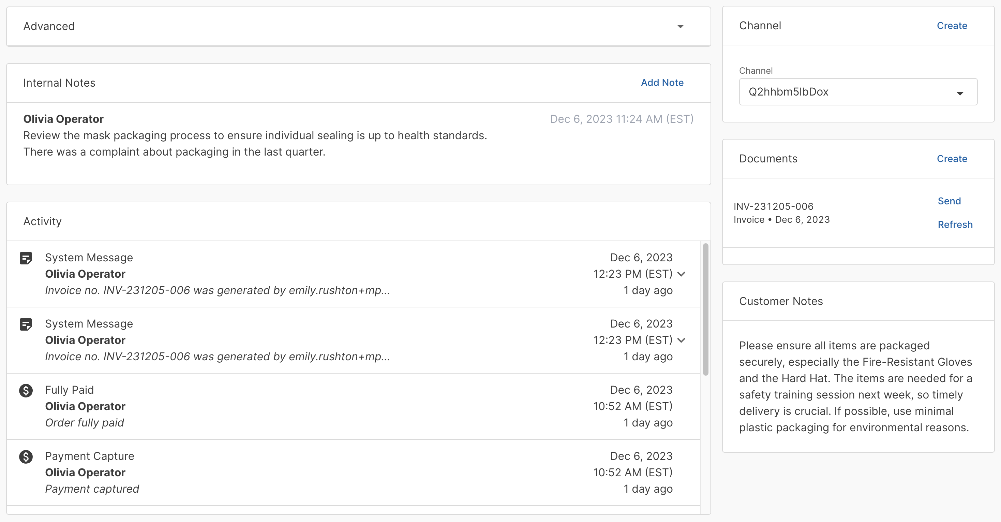Click Add Note in Internal Notes

pos(662,83)
